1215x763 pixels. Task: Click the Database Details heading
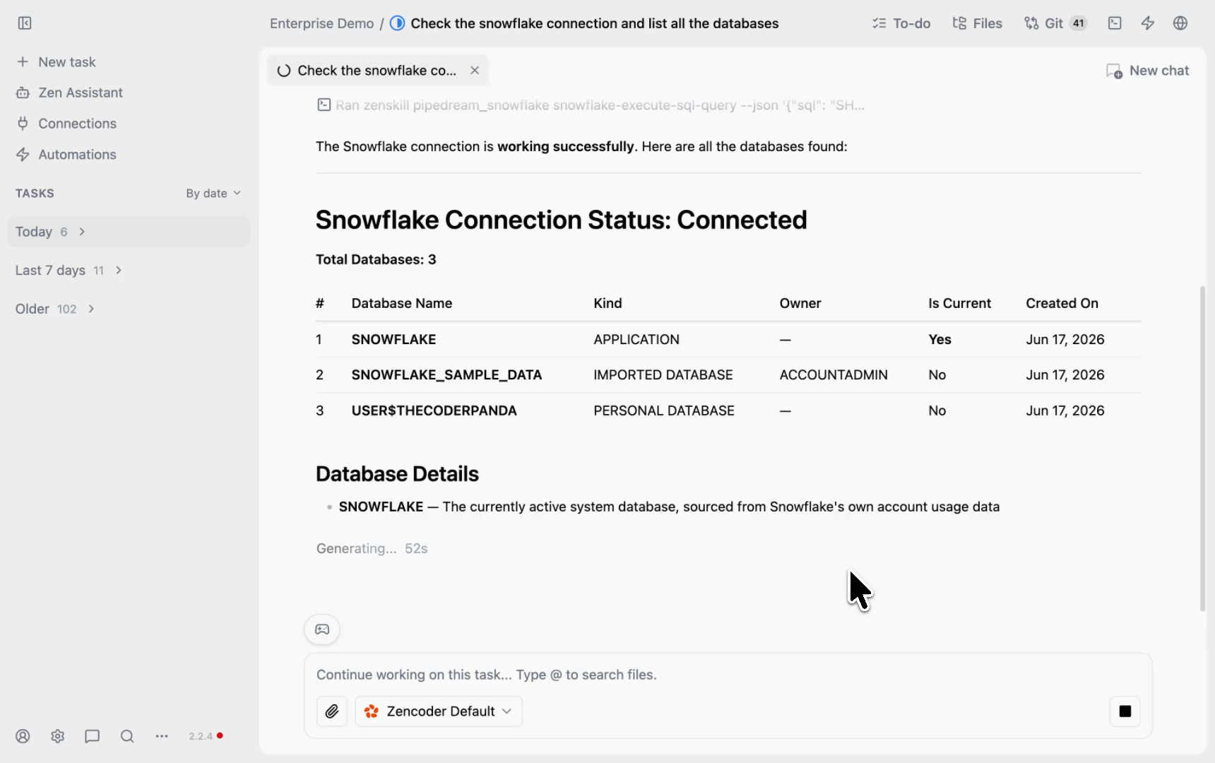tap(397, 474)
